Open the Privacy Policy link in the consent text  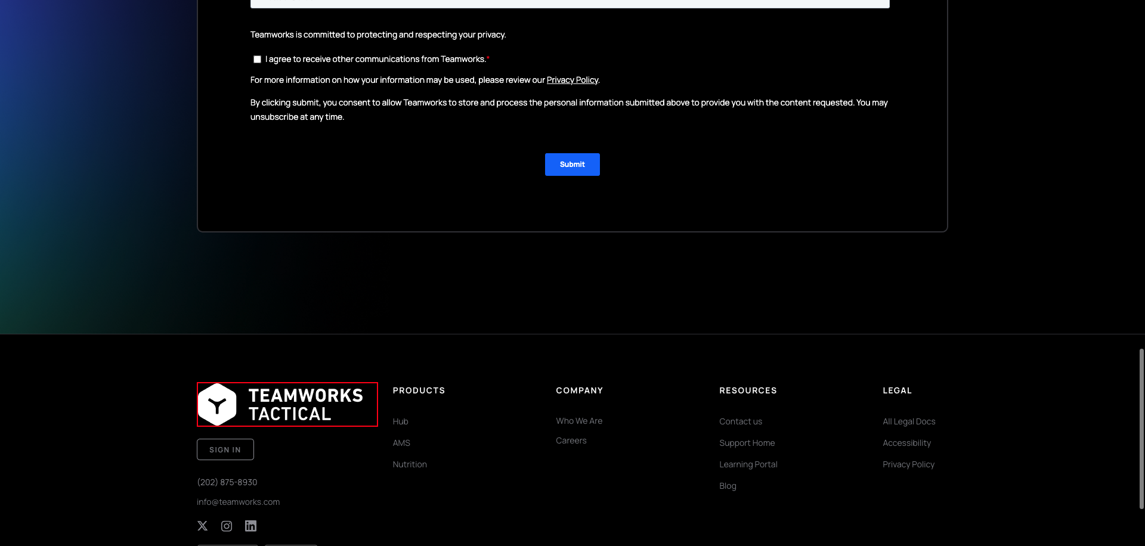572,79
